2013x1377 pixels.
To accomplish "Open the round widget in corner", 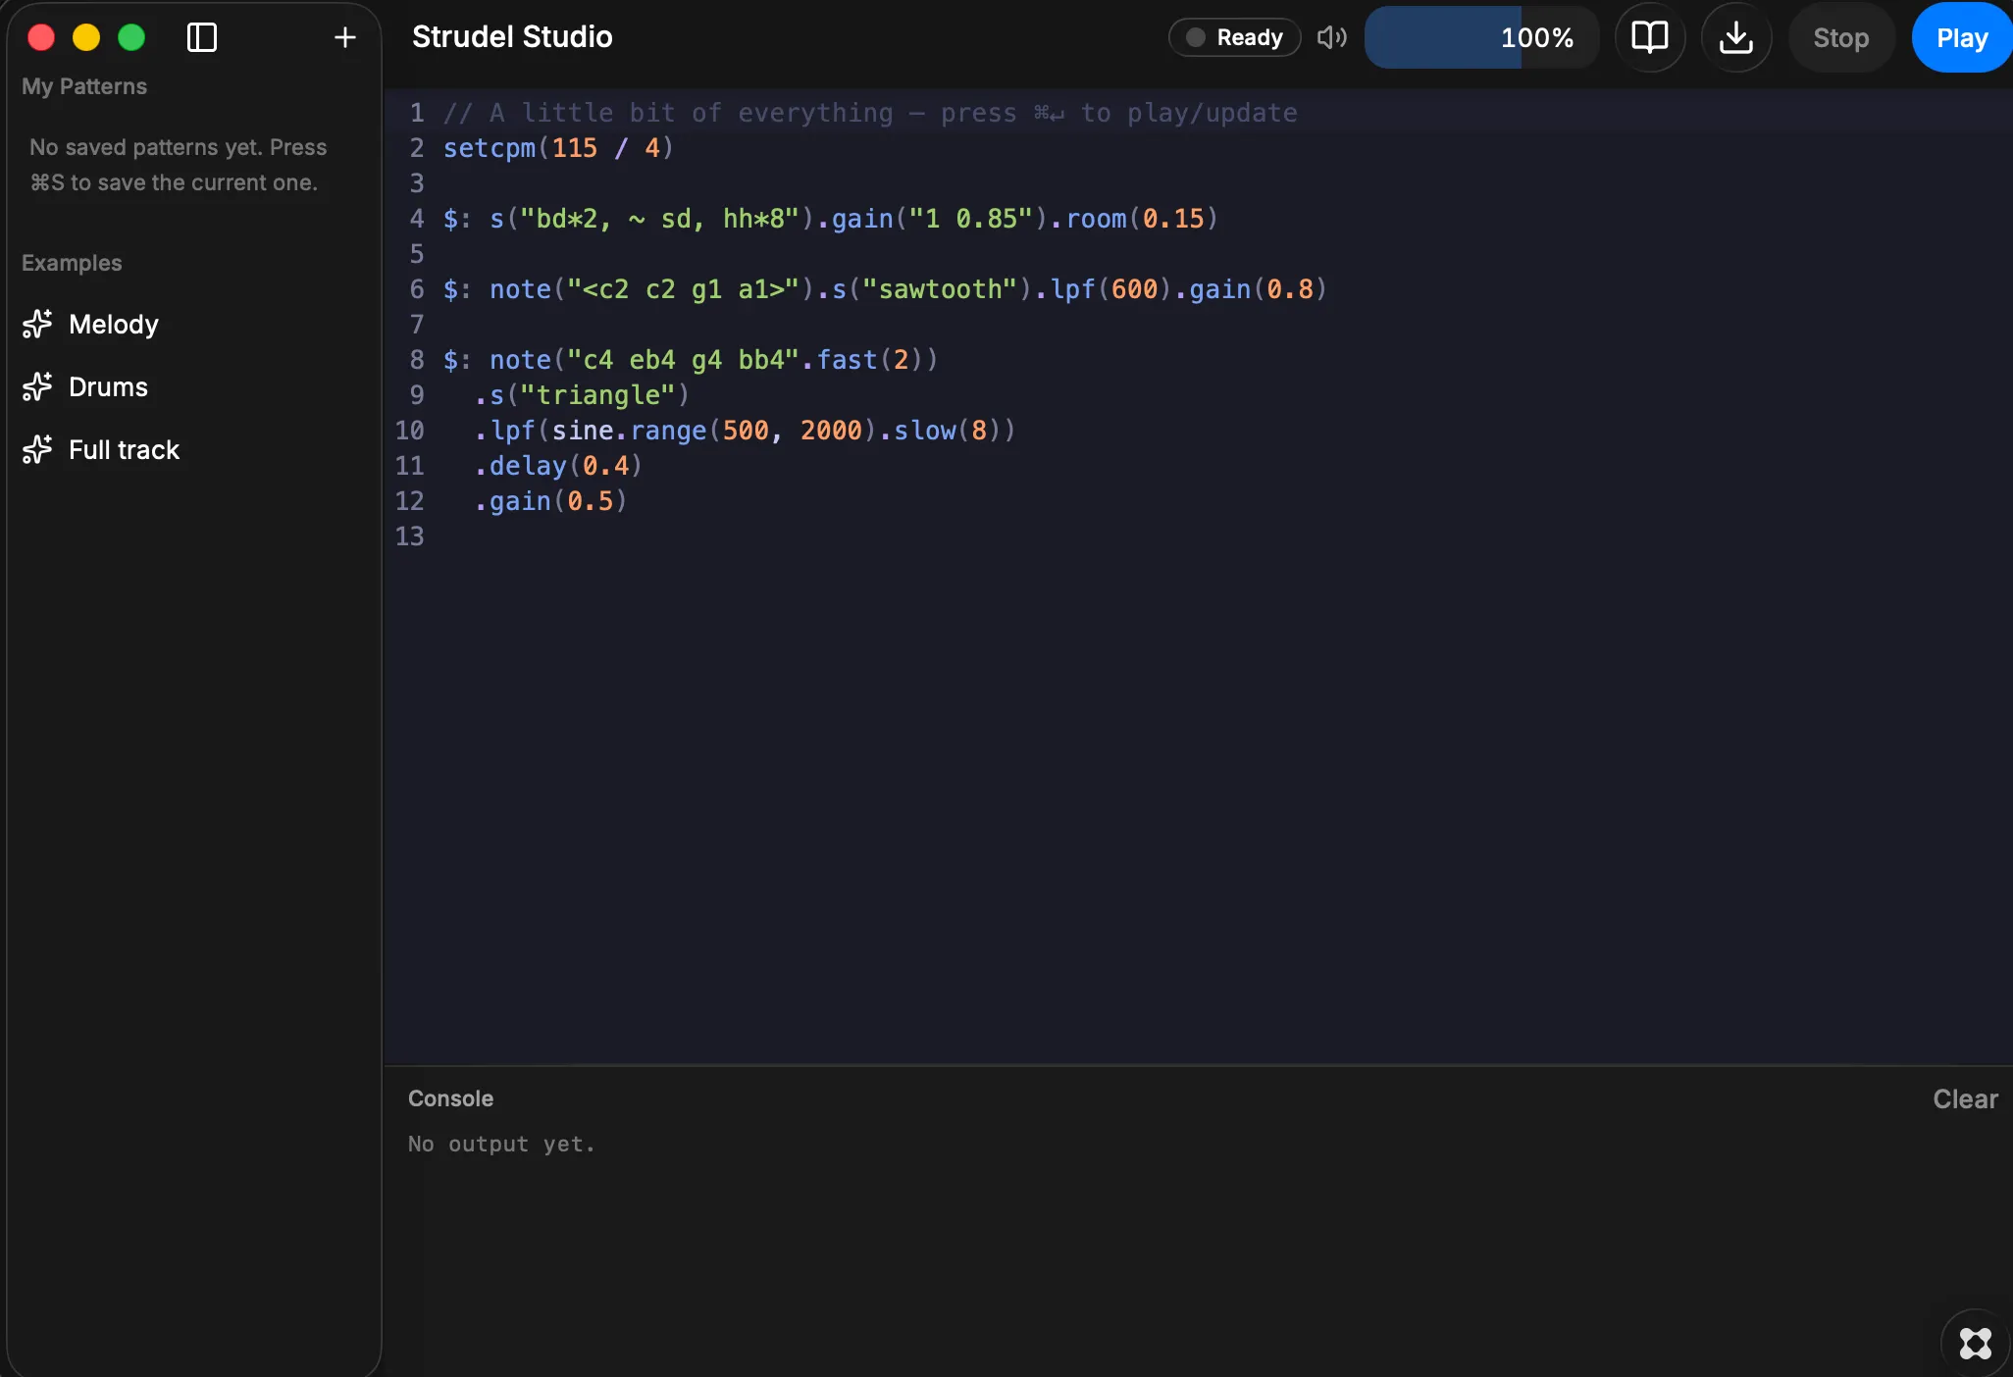I will pos(1976,1343).
